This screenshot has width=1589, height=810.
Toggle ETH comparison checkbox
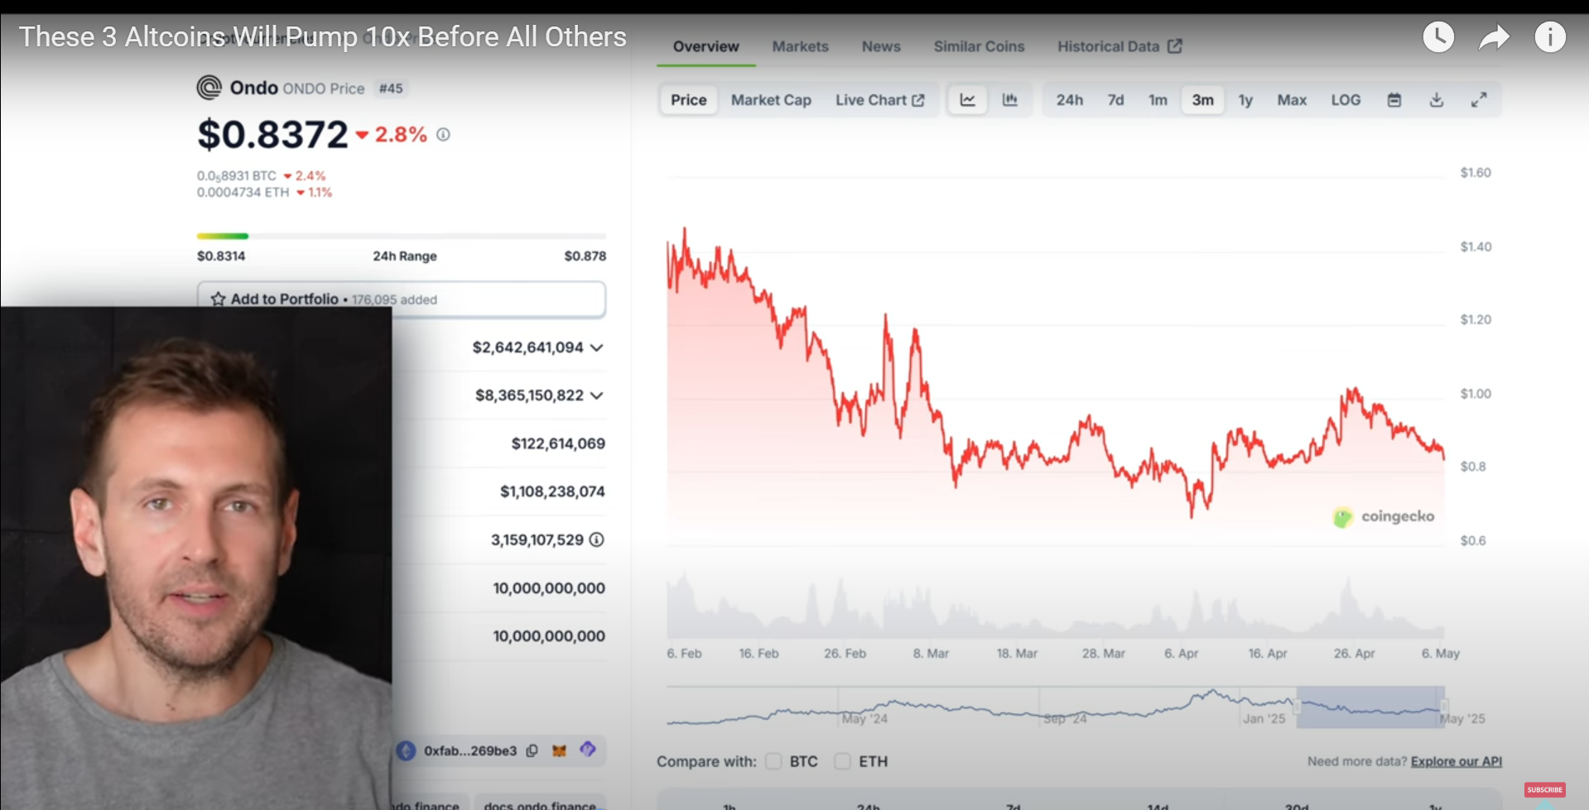(842, 761)
